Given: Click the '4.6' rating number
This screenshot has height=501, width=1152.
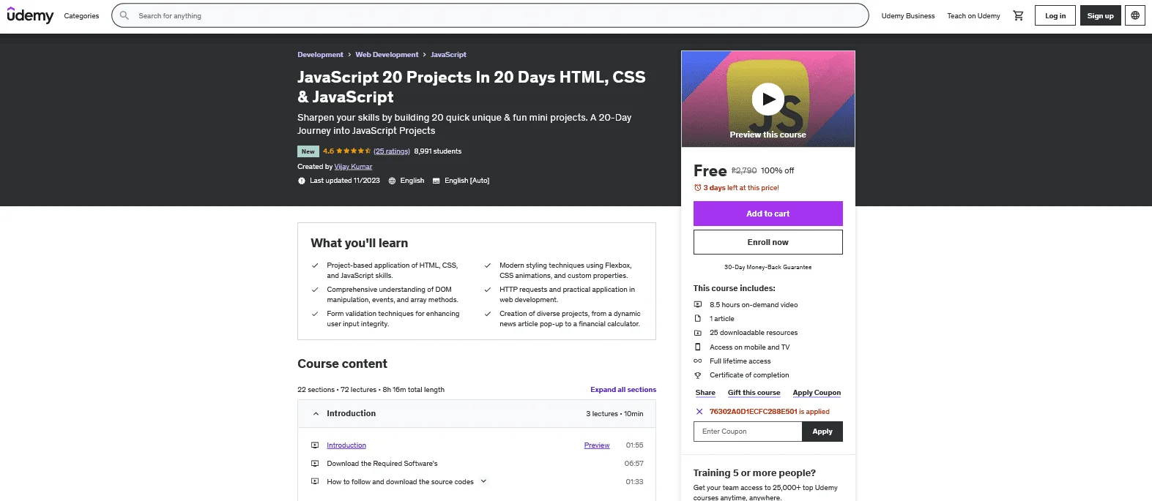Looking at the screenshot, I should 328,151.
